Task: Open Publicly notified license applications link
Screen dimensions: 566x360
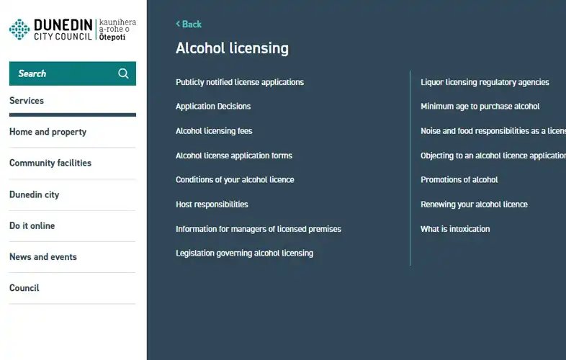Action: (240, 82)
